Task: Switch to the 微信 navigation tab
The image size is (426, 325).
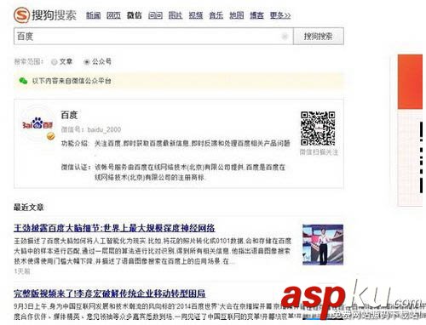Action: [134, 15]
